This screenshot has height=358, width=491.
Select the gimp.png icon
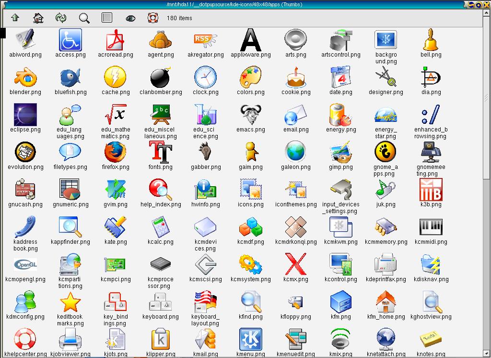point(341,152)
